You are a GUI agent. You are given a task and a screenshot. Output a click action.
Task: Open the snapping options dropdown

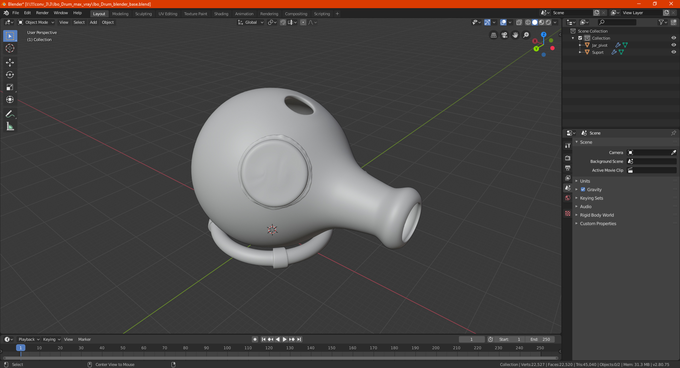click(293, 22)
